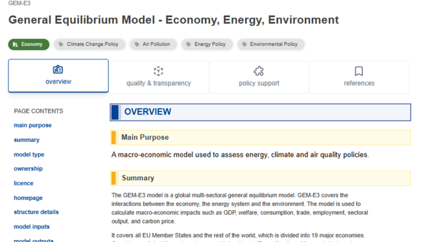Screen dimensions: 421x242
Task: Click the Energy Policy tag icon
Action: tap(189, 44)
